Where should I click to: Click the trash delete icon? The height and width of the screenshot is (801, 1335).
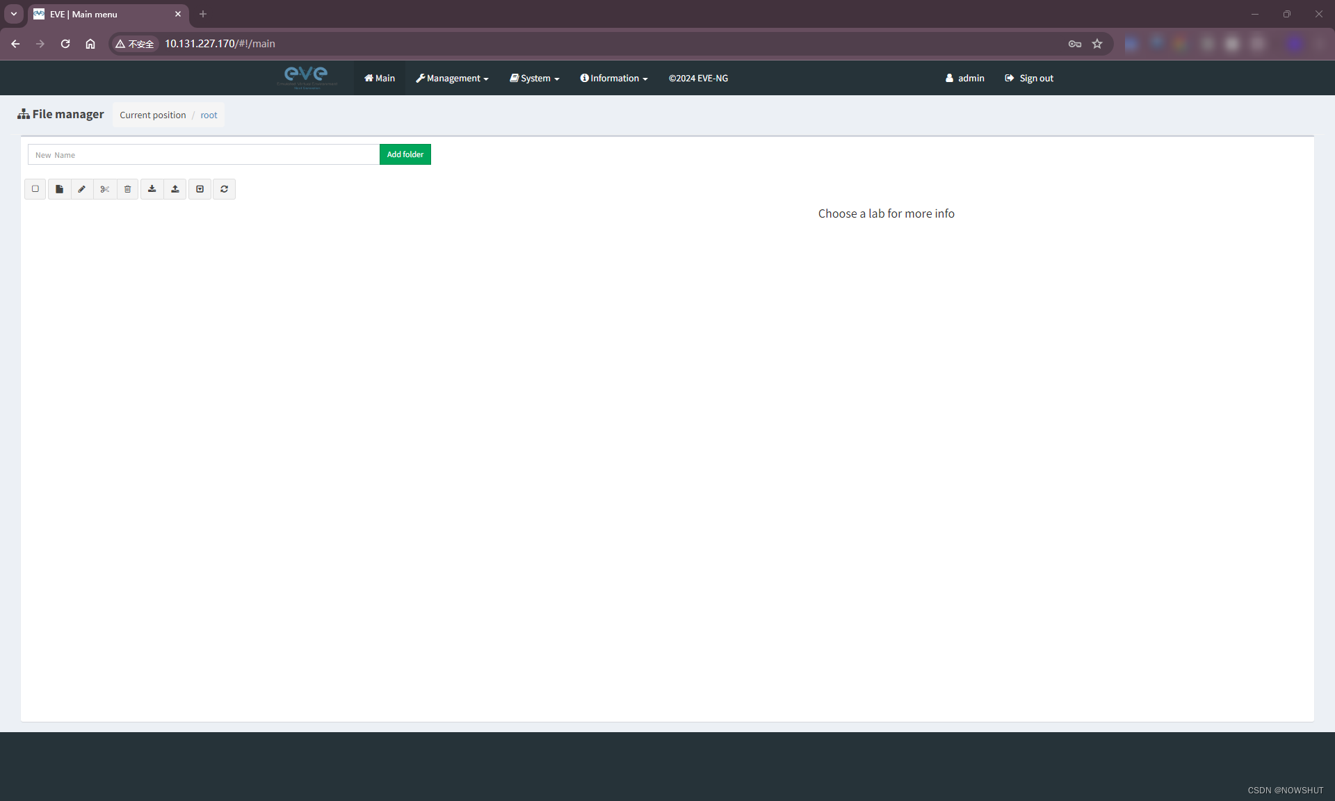[x=128, y=189]
